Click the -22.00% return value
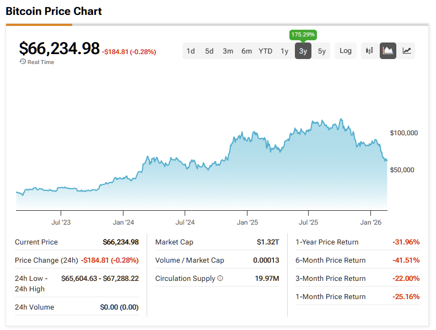Viewport: 436px width, 330px height. click(406, 279)
